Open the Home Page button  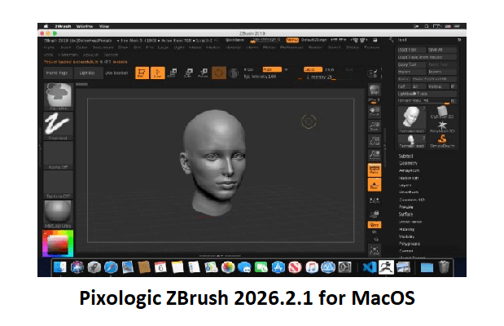coord(57,73)
